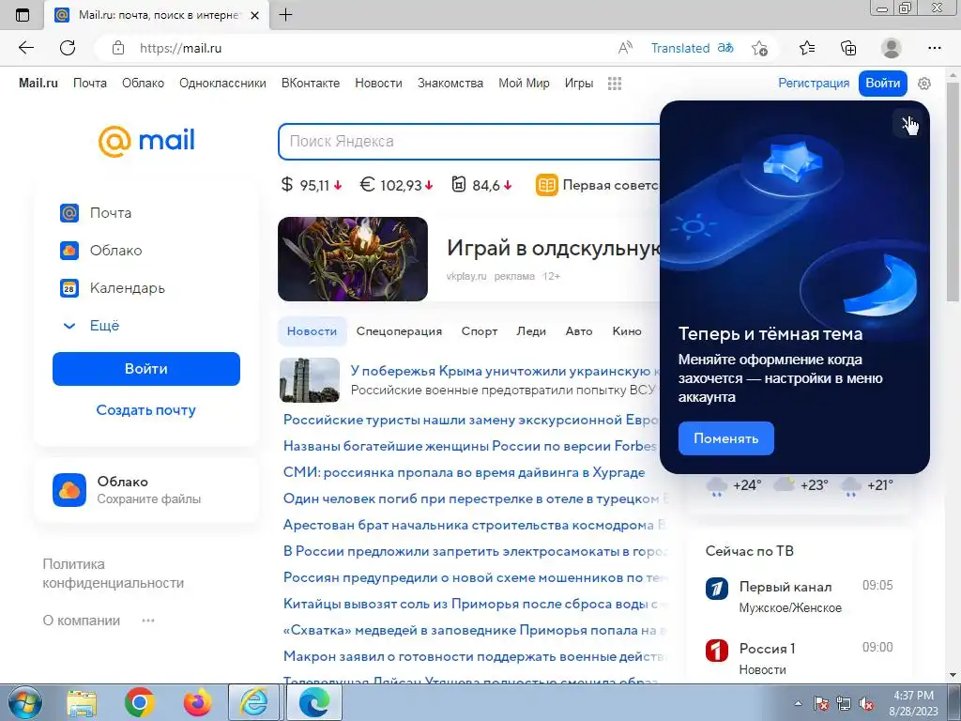Select the Новости news tab
The width and height of the screenshot is (961, 721).
coord(312,331)
